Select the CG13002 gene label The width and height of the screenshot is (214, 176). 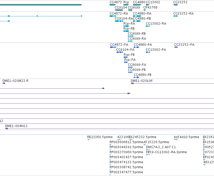coord(153,2)
